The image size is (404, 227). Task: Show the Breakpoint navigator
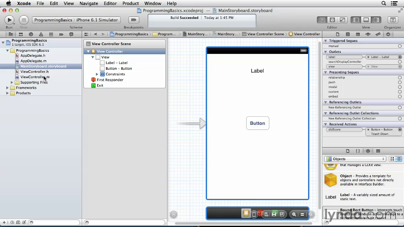[61, 34]
